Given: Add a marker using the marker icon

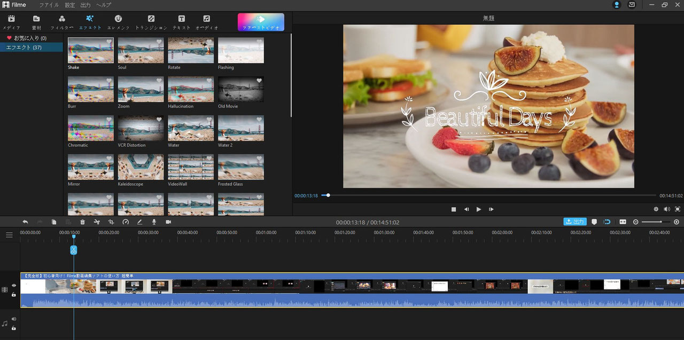Looking at the screenshot, I should [594, 222].
